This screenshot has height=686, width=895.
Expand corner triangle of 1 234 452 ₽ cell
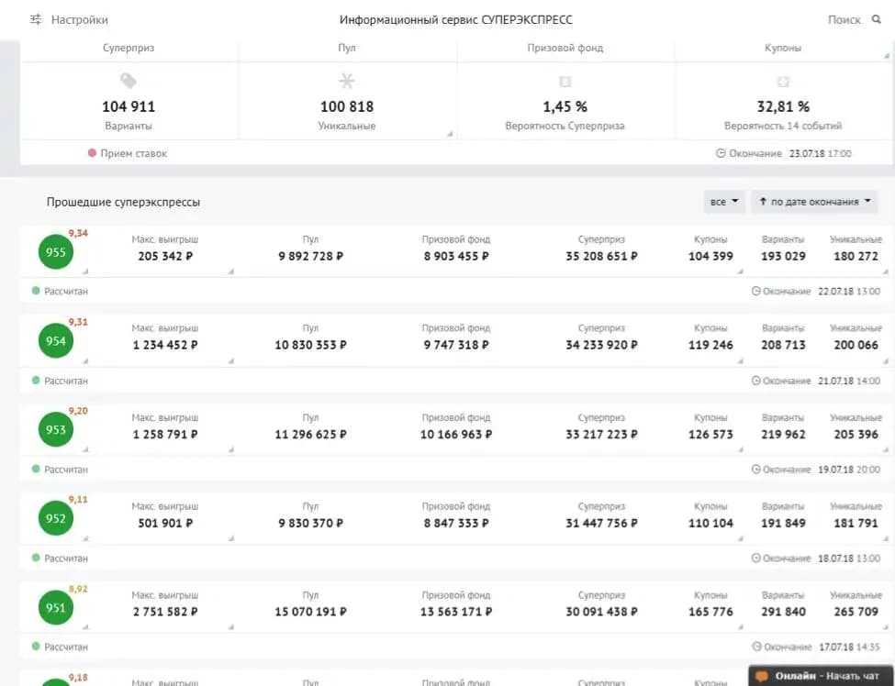coord(231,361)
